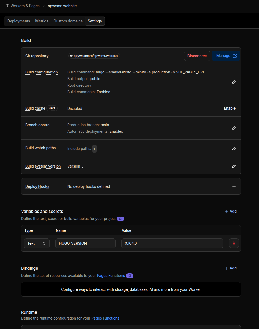This screenshot has height=329, width=259.
Task: Open Manage repository external link
Action: coord(226,56)
